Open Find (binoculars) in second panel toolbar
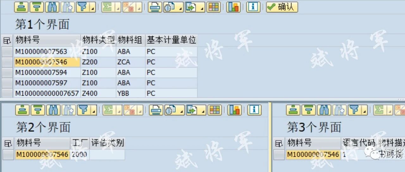This screenshot has width=405, height=172. [53, 110]
